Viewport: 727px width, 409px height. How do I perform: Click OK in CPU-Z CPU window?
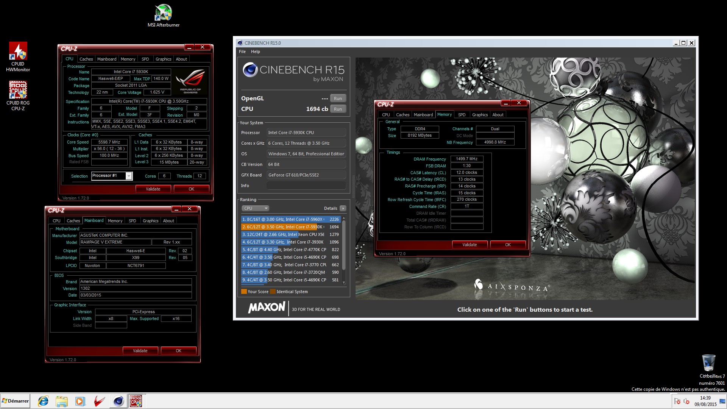coord(191,189)
